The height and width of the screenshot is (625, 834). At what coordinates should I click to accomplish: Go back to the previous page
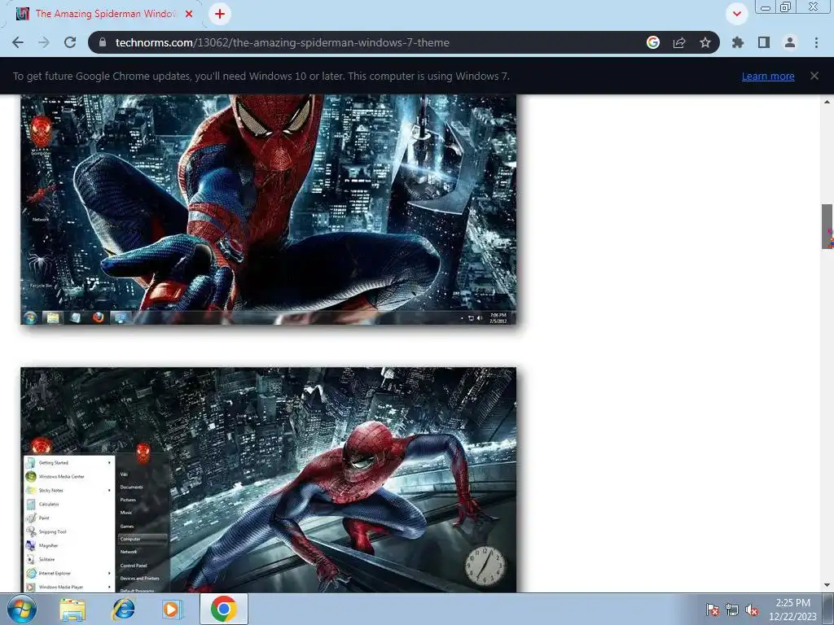(x=18, y=42)
